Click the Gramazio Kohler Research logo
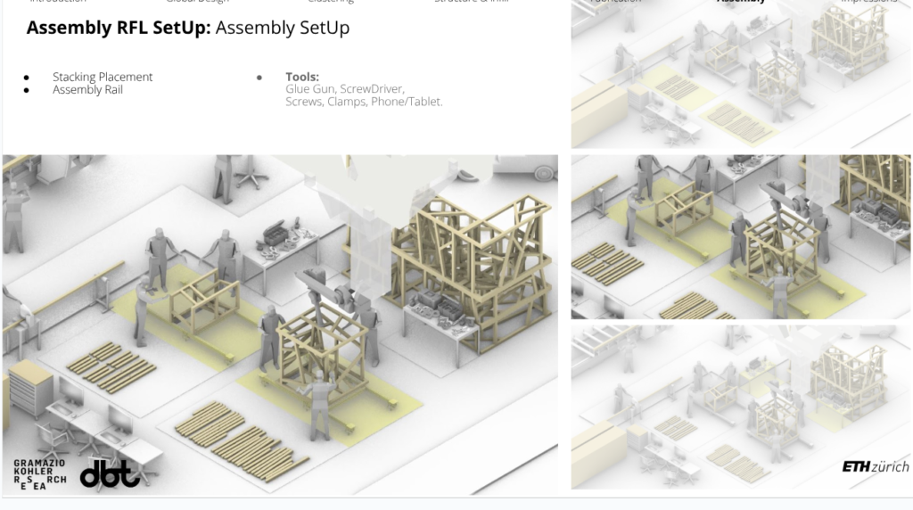 (x=39, y=473)
